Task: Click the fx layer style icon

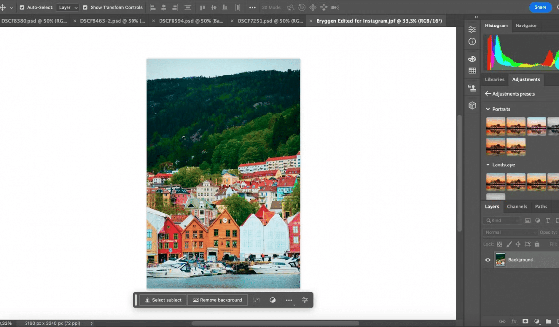Action: tap(514, 321)
